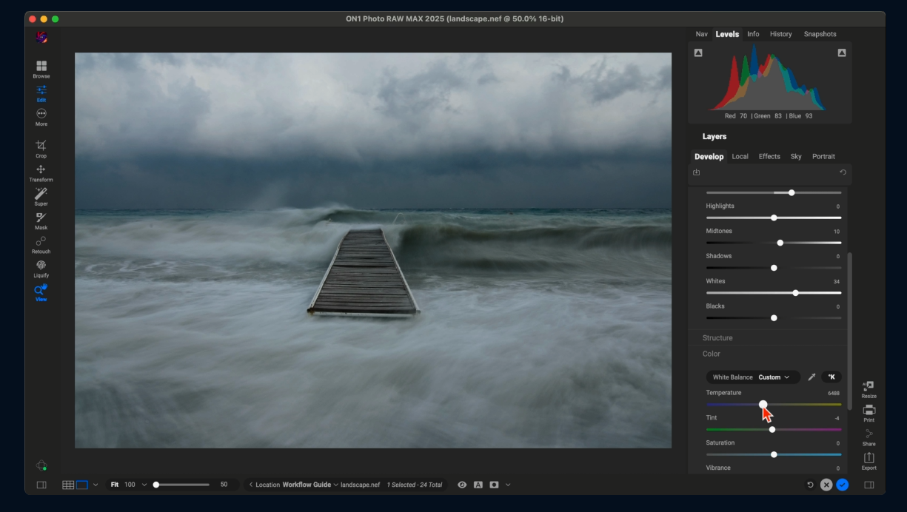907x512 pixels.
Task: Open the Resize tool
Action: (x=868, y=388)
